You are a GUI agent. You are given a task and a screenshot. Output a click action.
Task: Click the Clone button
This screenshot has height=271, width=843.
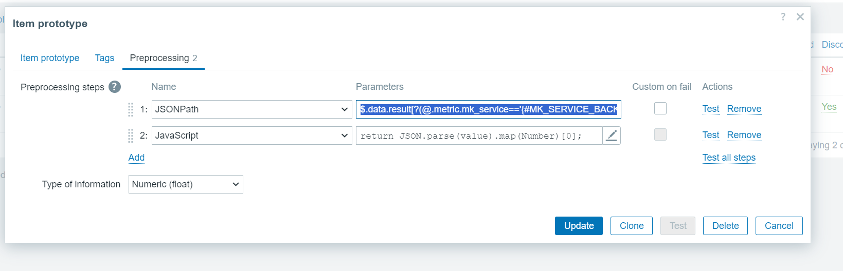631,226
